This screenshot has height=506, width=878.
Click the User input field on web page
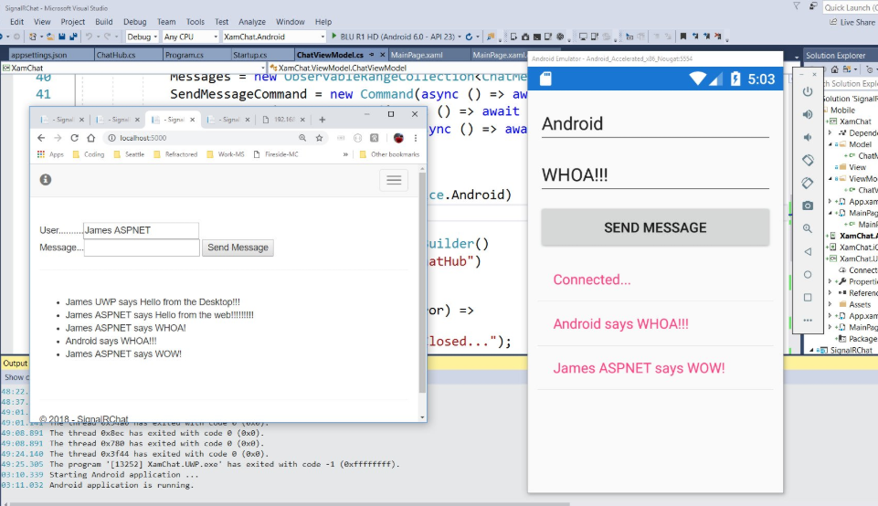tap(141, 230)
